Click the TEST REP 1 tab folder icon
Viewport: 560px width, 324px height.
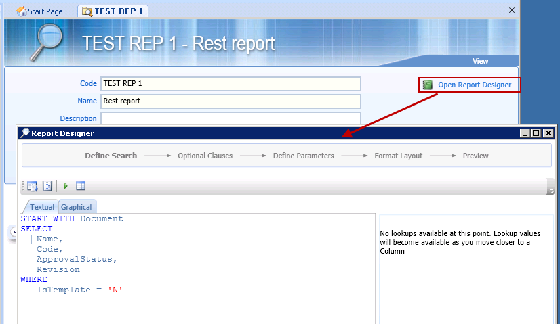click(x=87, y=11)
